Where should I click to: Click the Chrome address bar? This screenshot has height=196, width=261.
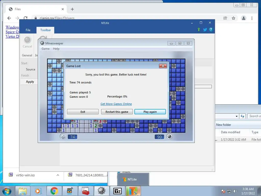coord(126,18)
